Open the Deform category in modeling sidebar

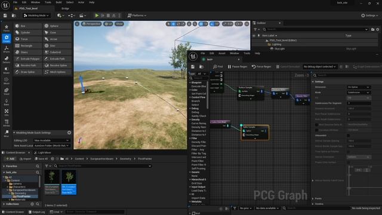[7, 60]
